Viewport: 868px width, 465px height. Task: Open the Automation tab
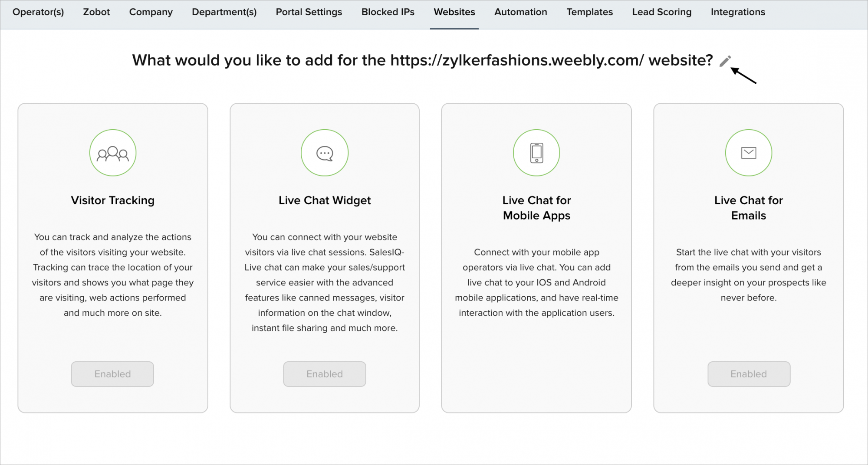pyautogui.click(x=521, y=12)
